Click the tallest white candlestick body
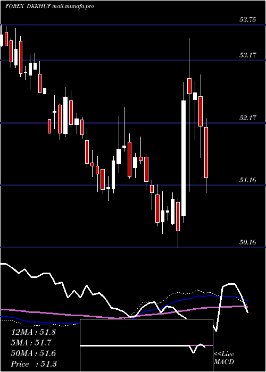The height and width of the screenshot is (372, 266). tap(184, 158)
